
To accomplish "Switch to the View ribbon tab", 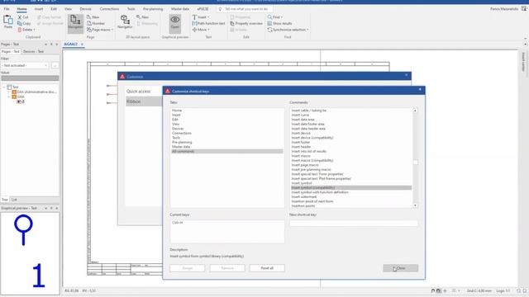I will (68, 9).
